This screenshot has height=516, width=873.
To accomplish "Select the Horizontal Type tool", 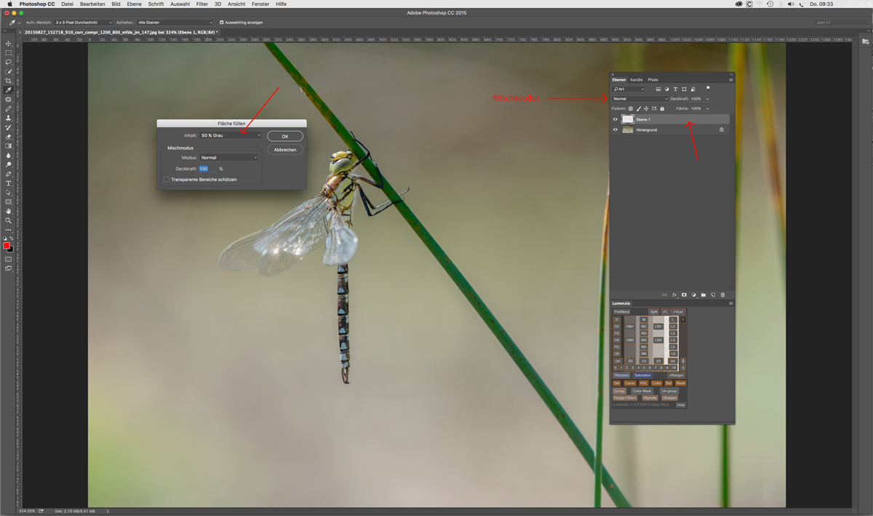I will (x=9, y=184).
